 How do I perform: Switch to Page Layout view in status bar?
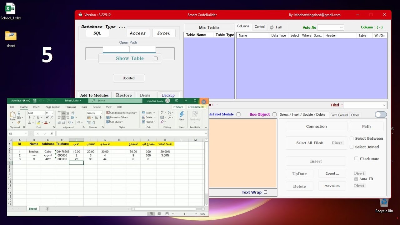click(x=159, y=214)
